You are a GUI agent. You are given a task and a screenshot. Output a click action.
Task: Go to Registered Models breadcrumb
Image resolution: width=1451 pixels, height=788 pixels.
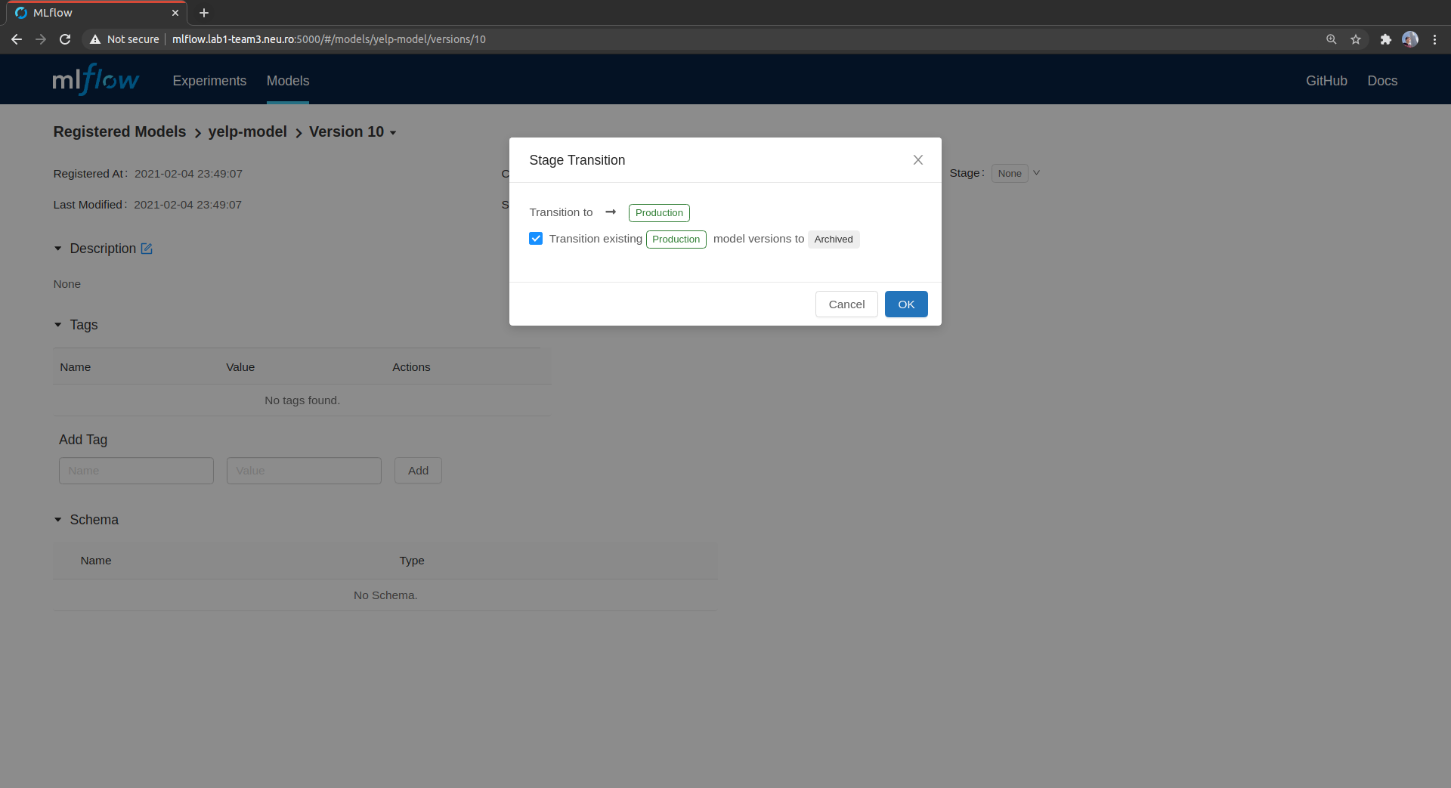click(119, 132)
